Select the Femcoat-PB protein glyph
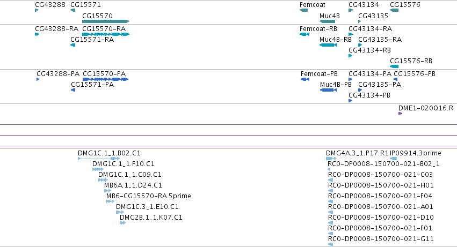The height and width of the screenshot is (247, 457). coord(305,79)
